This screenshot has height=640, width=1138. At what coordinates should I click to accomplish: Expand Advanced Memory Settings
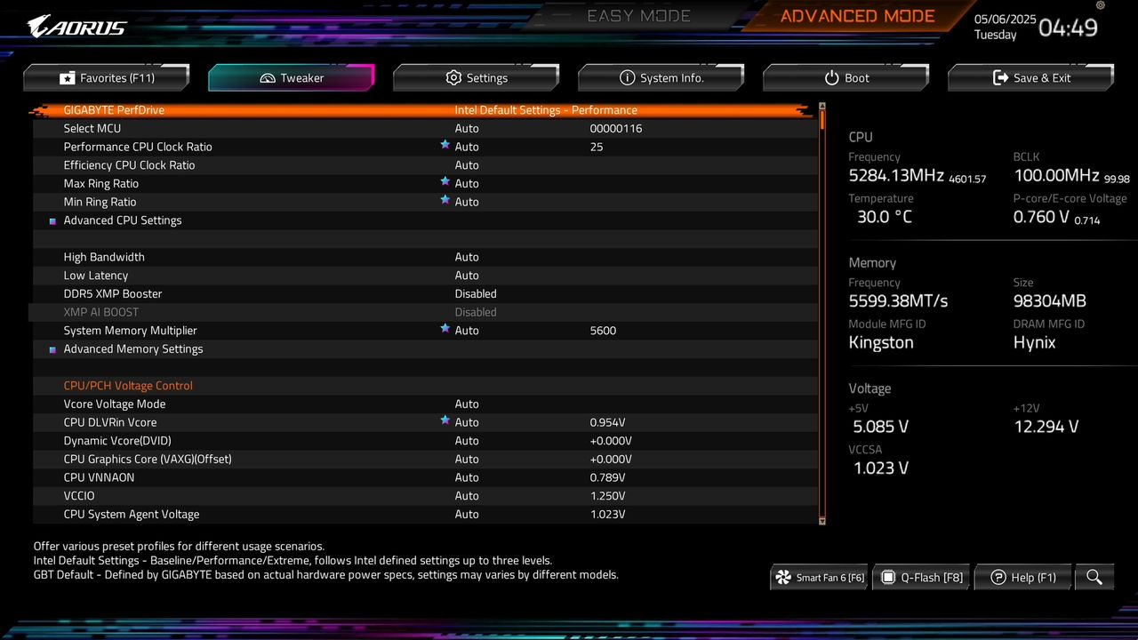[x=132, y=348]
